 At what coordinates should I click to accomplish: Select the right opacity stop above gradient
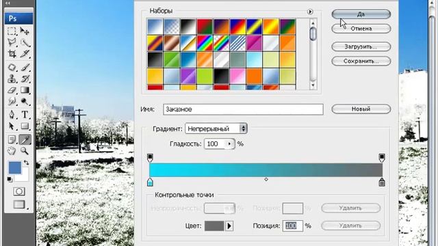tap(382, 158)
